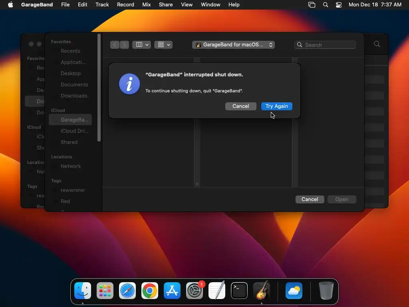Open the GarageBand application menu

click(37, 5)
